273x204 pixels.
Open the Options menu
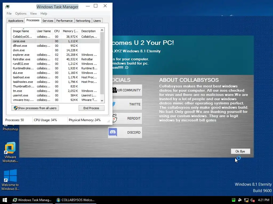[x=21, y=14]
